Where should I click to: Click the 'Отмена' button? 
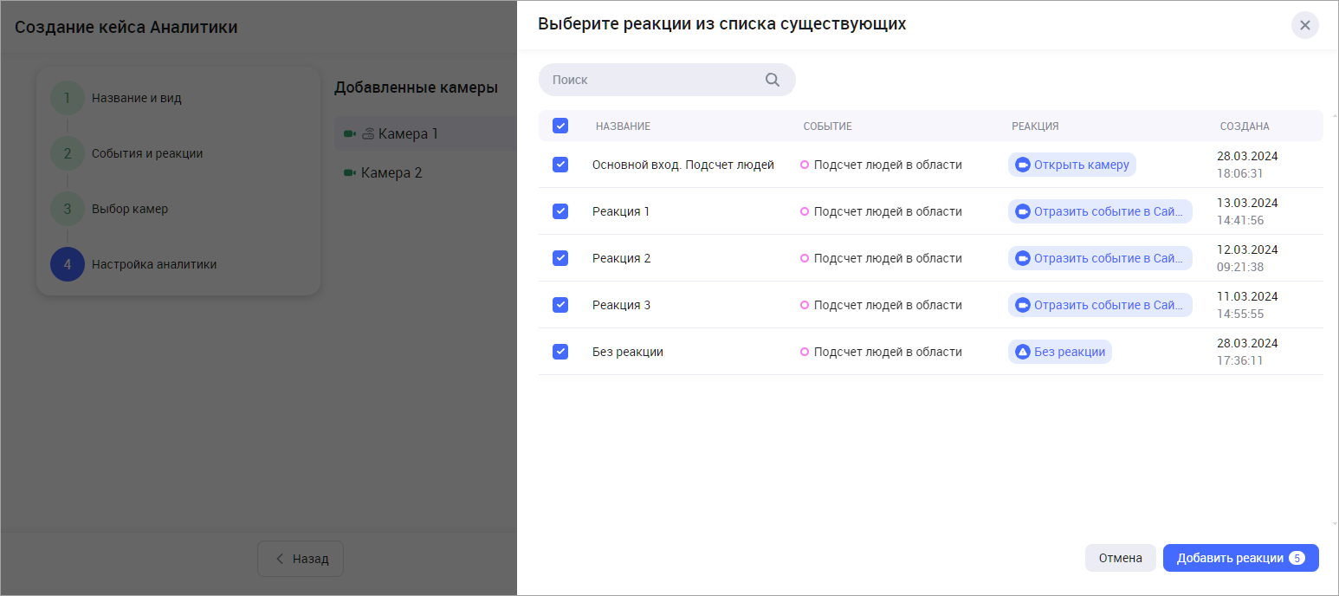click(x=1120, y=558)
